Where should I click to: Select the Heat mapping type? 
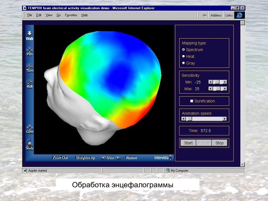(184, 56)
